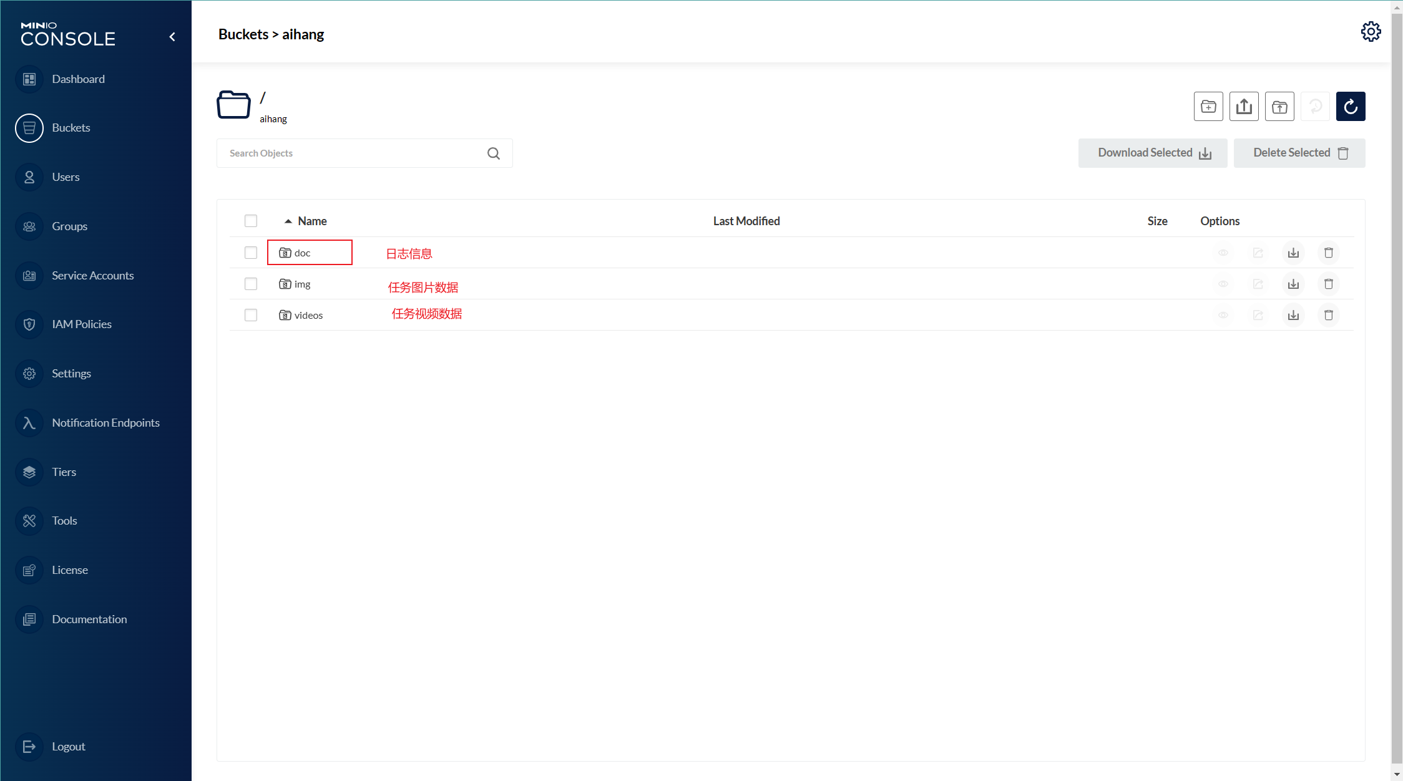Click the Download Selected button
This screenshot has width=1403, height=781.
[1152, 153]
